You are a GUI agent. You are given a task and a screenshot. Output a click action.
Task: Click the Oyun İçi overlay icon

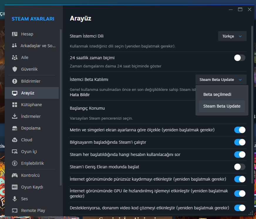pos(14,152)
